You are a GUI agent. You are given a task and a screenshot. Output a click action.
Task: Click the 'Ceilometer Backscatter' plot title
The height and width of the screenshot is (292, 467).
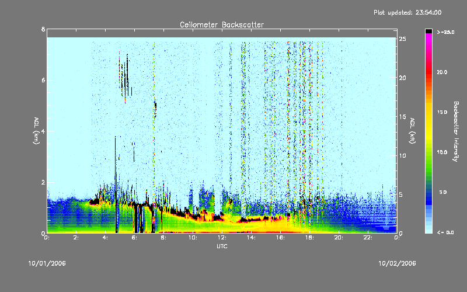pos(222,25)
